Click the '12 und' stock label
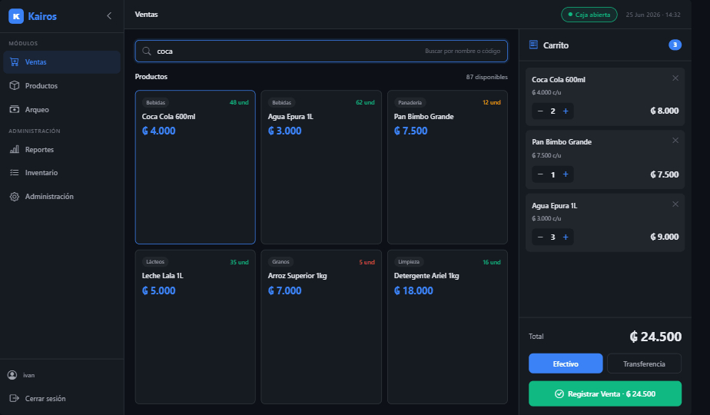The width and height of the screenshot is (710, 415). (491, 102)
